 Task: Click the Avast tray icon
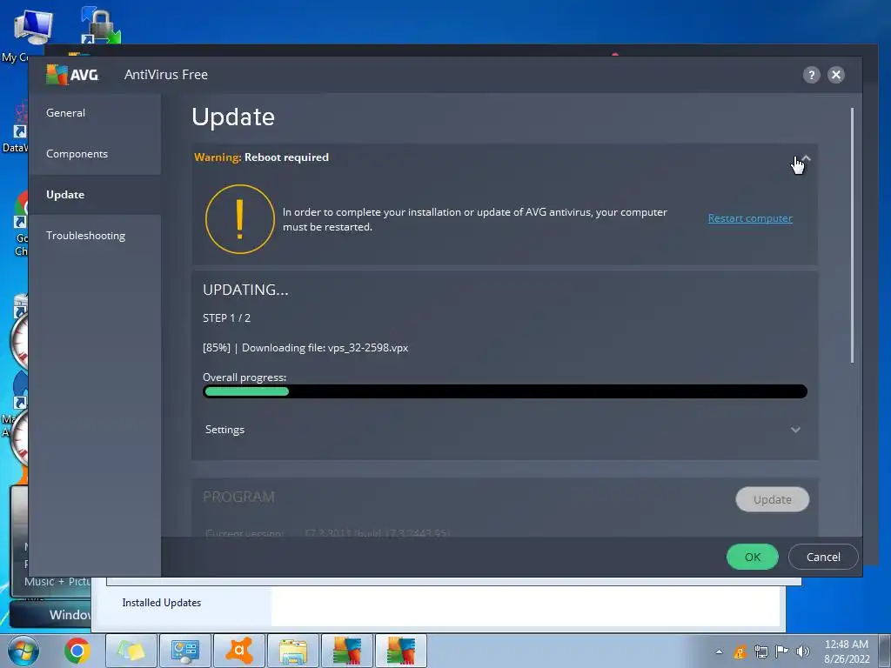point(740,651)
